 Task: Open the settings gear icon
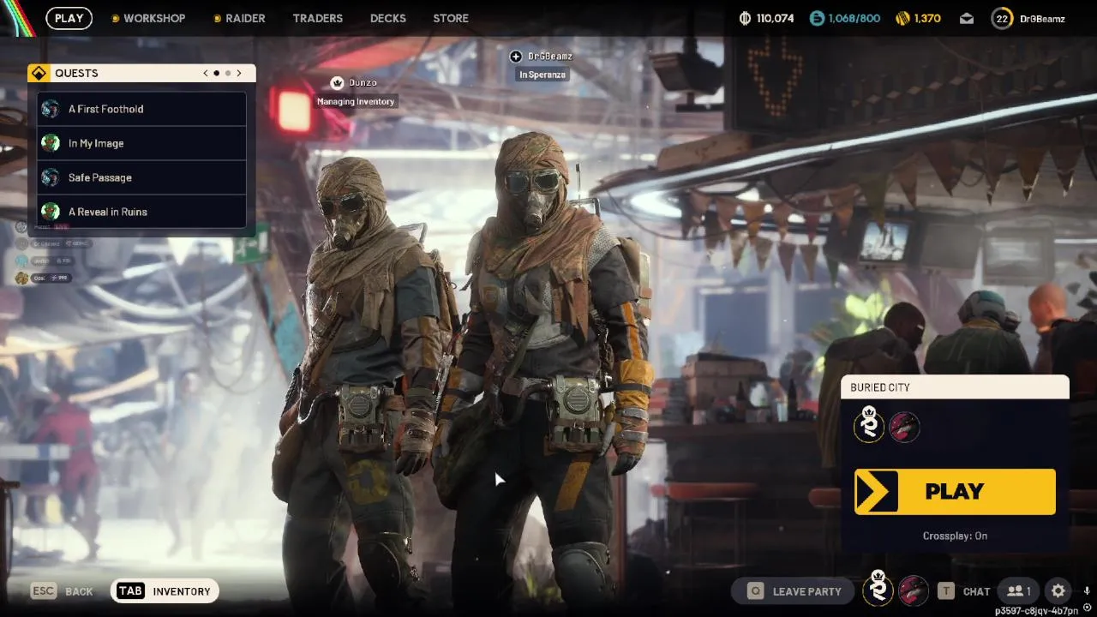[1058, 590]
